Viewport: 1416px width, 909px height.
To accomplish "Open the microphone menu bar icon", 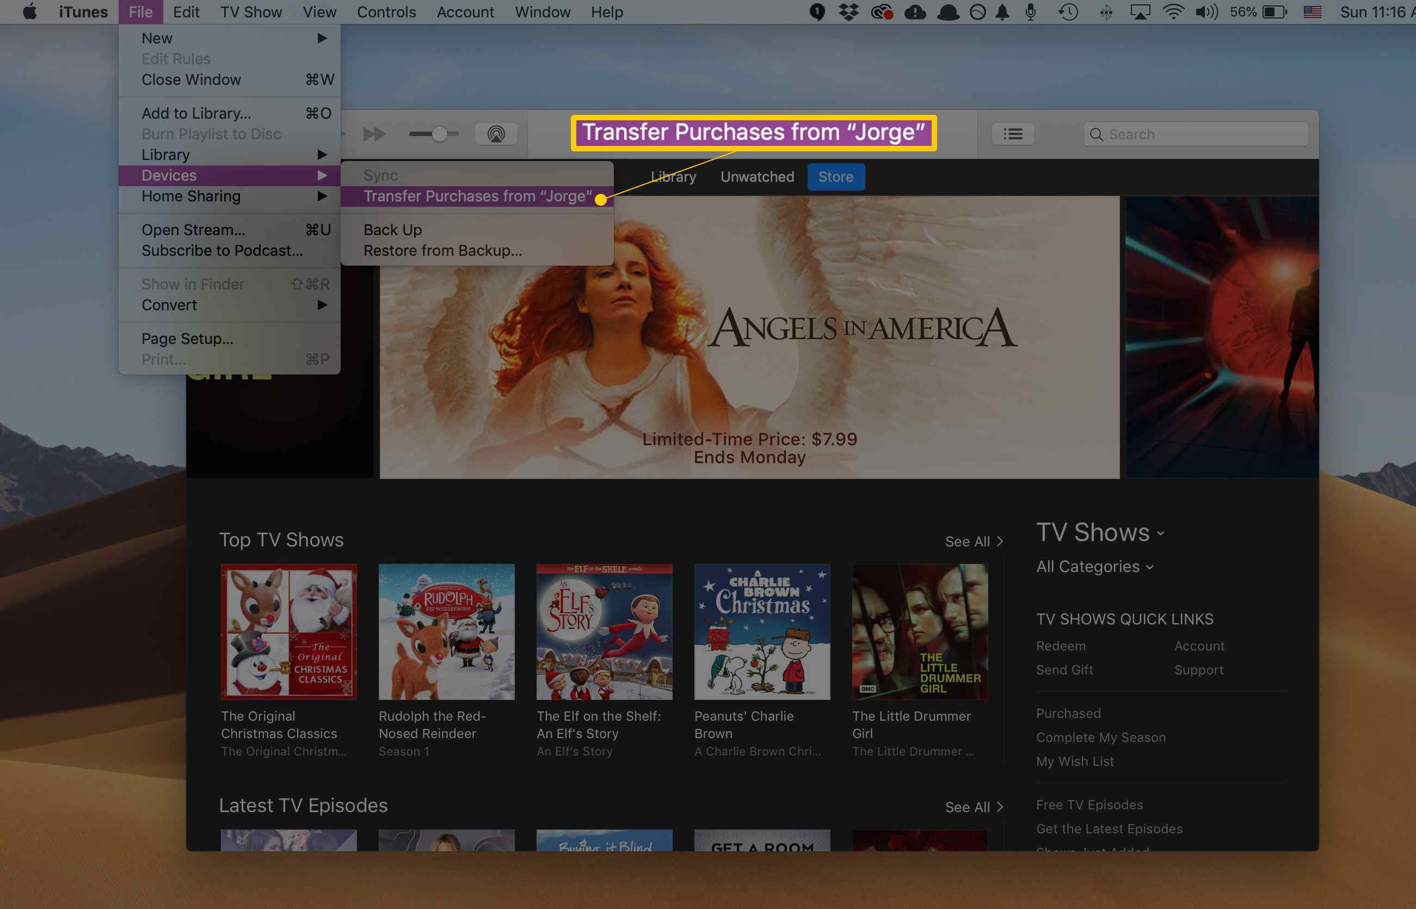I will (x=1031, y=12).
